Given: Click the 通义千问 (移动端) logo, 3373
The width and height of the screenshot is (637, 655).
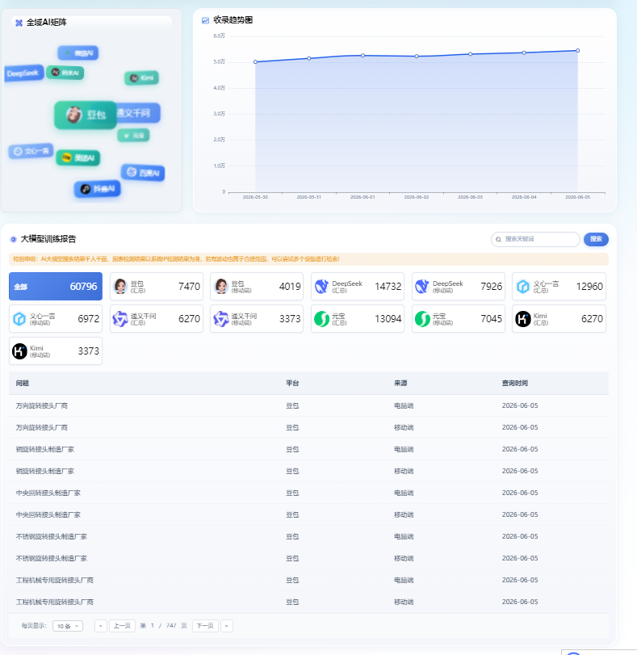Looking at the screenshot, I should [x=221, y=319].
